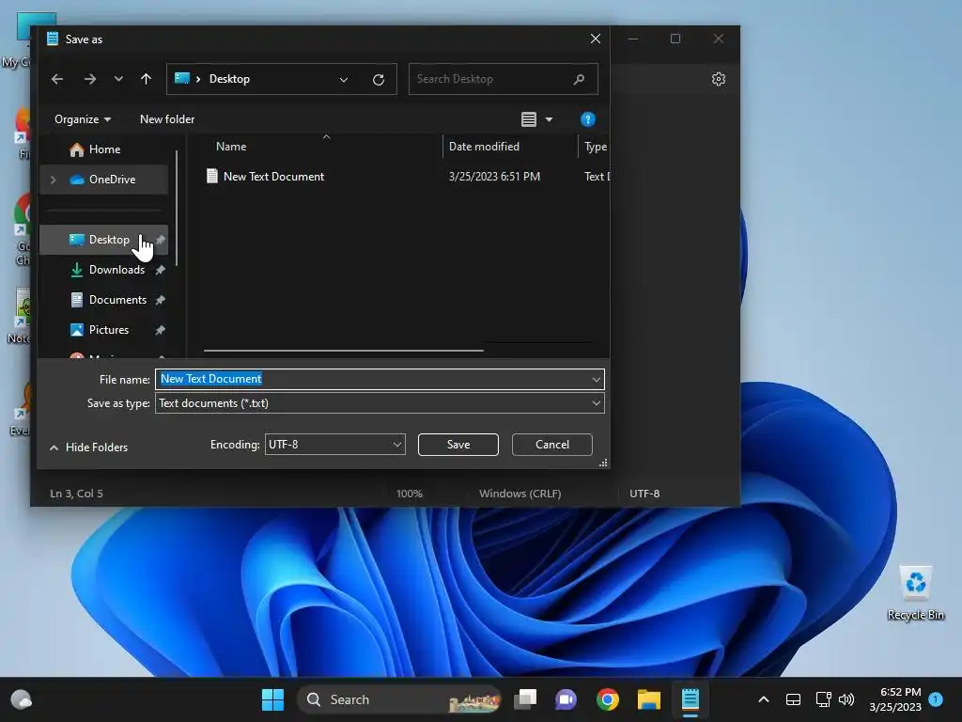Viewport: 962px width, 722px height.
Task: Click the Save button
Action: point(458,445)
